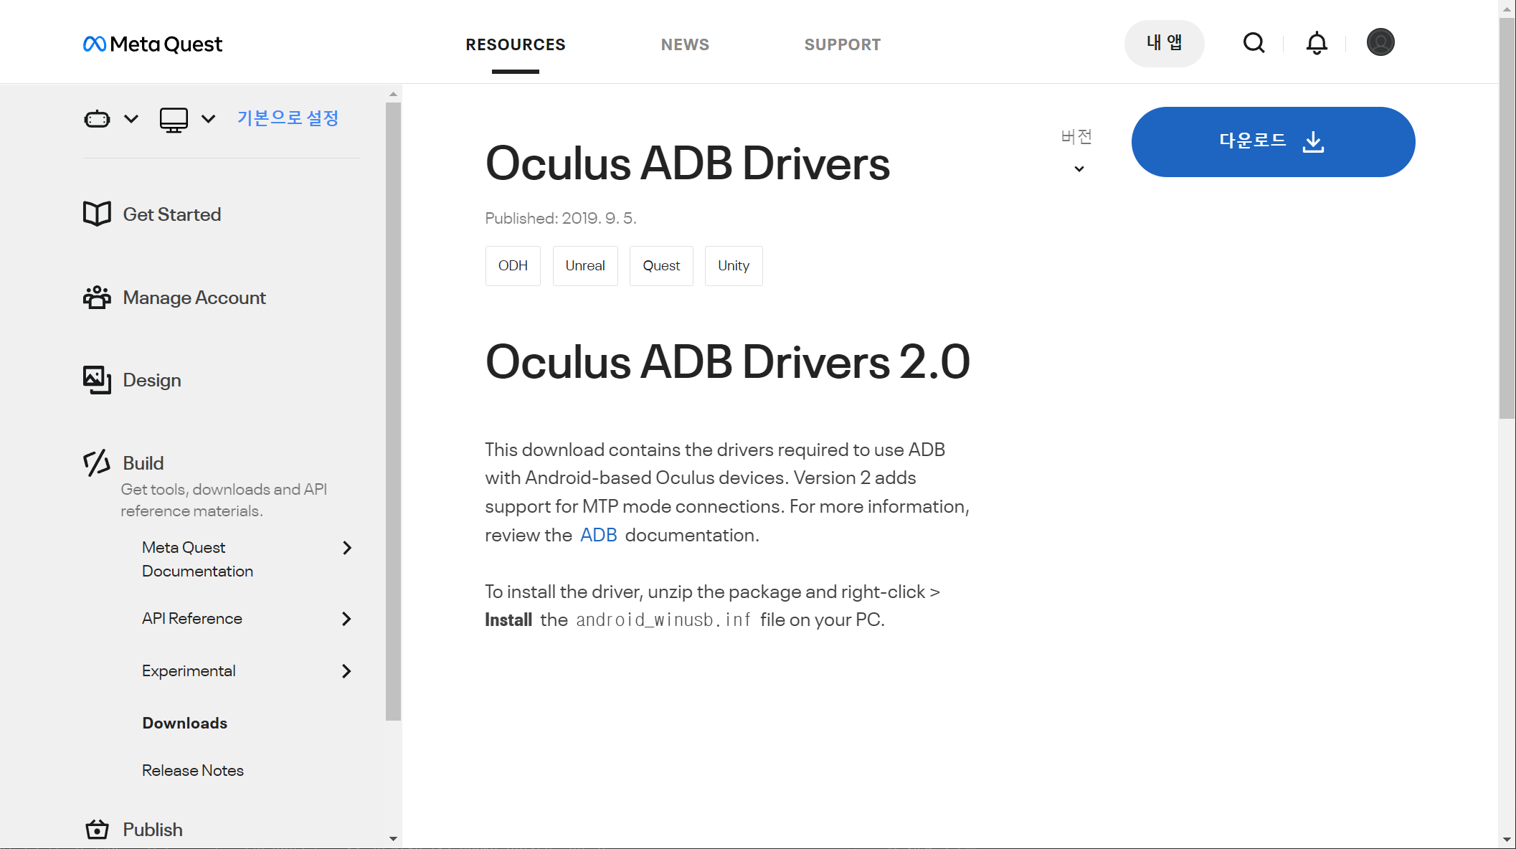The height and width of the screenshot is (849, 1516).
Task: Click the Meta Quest logo
Action: (x=153, y=44)
